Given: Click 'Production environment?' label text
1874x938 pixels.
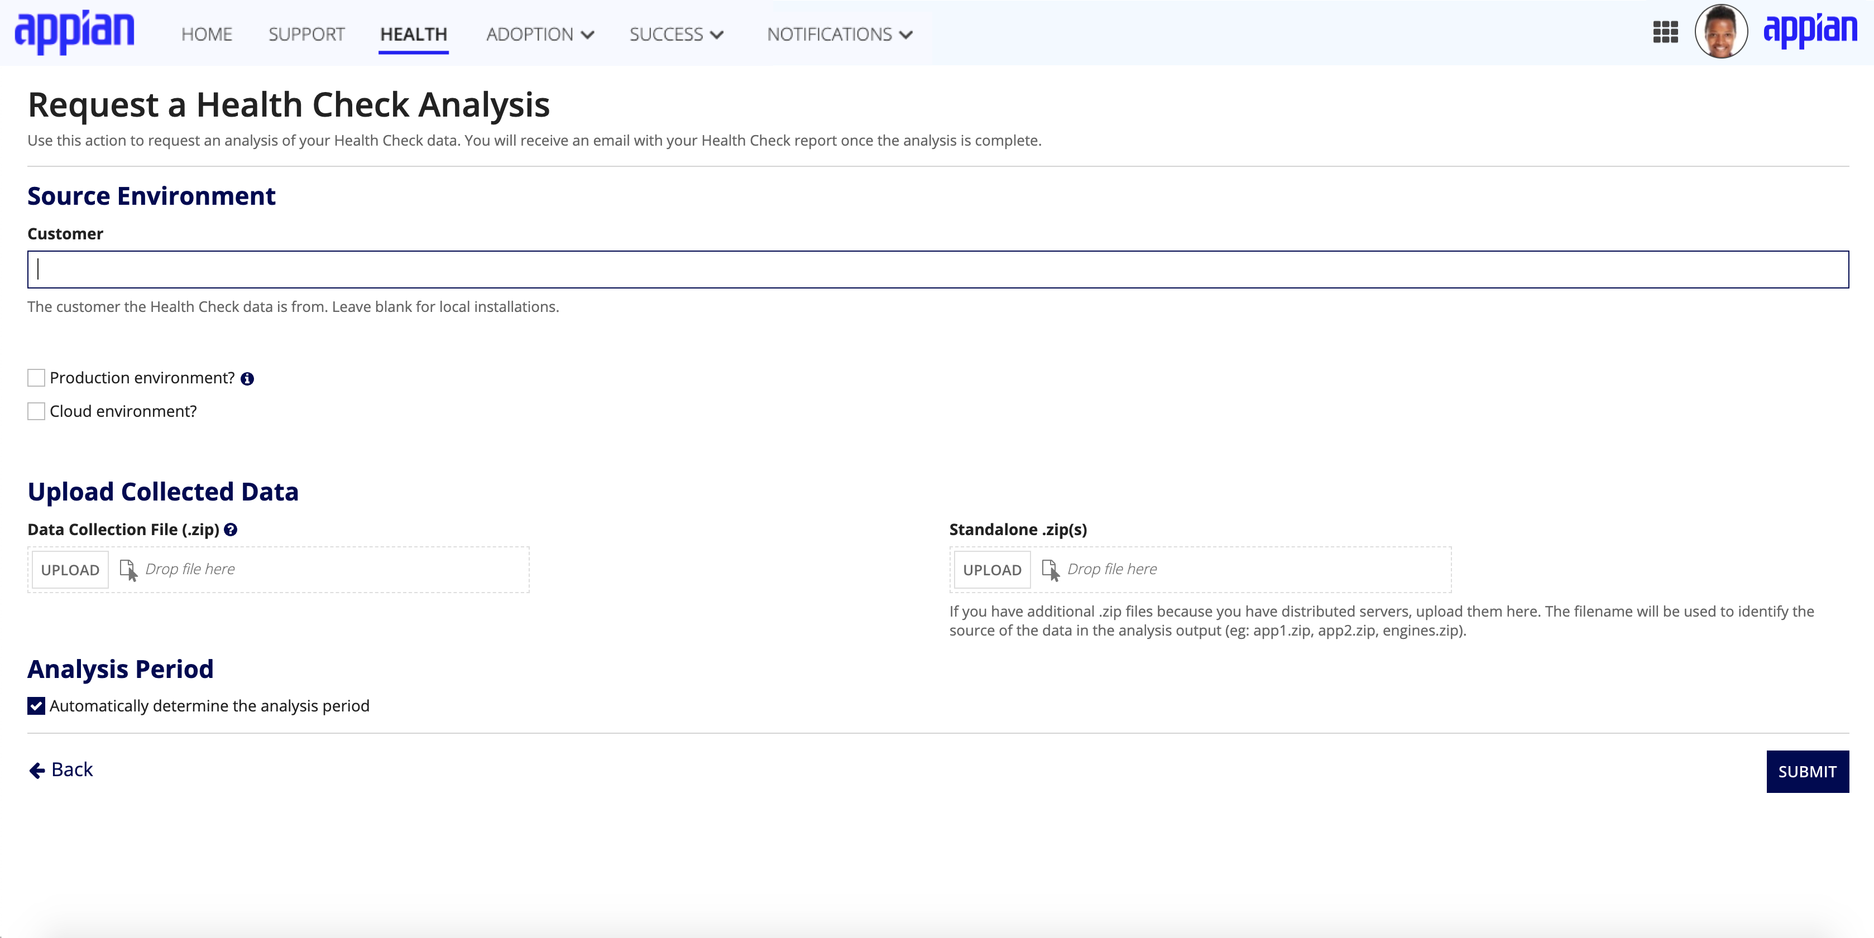Looking at the screenshot, I should [x=142, y=378].
